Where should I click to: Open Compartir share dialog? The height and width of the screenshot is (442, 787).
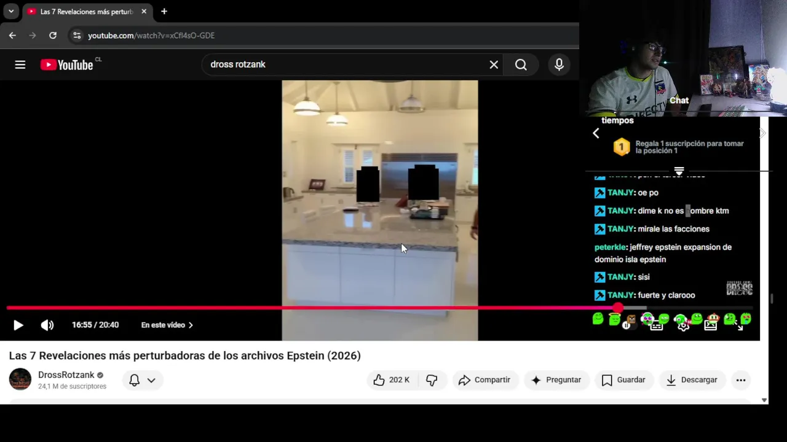click(x=485, y=380)
